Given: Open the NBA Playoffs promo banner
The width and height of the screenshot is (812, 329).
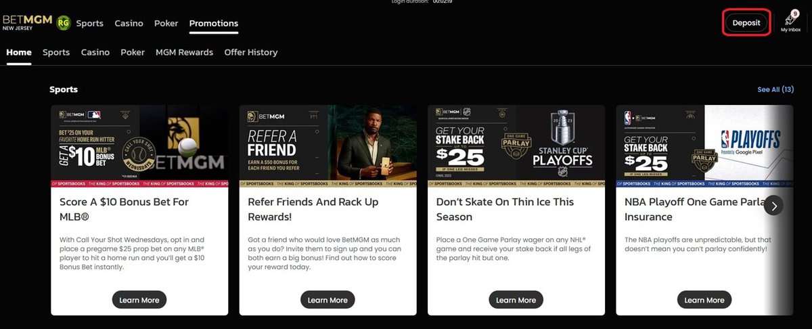Looking at the screenshot, I should (704, 146).
